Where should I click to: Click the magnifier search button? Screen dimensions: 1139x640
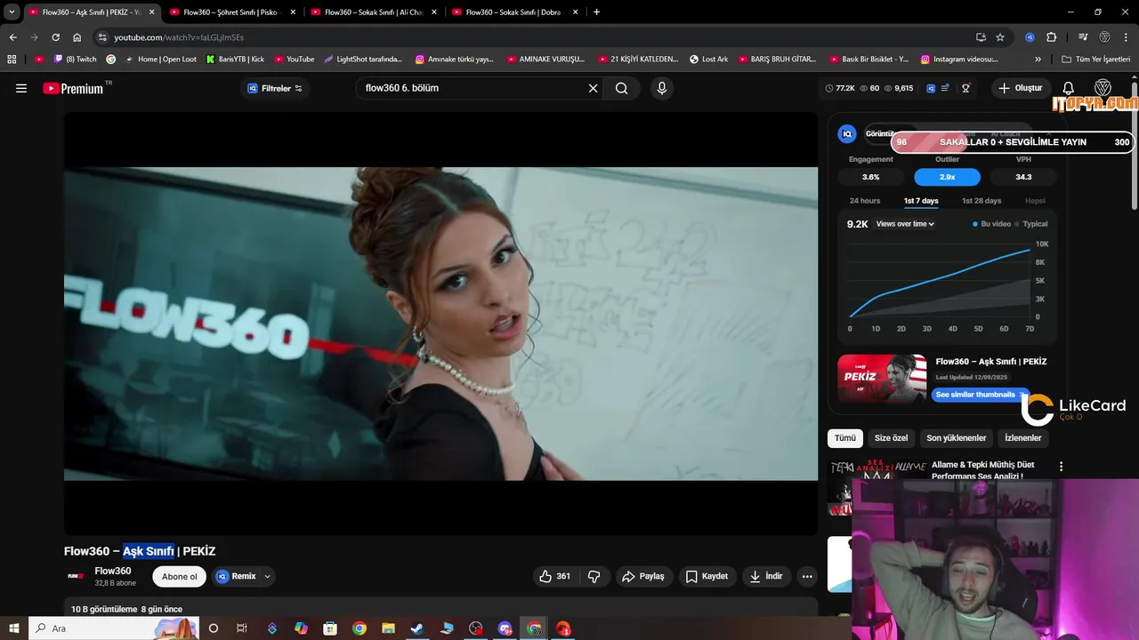(621, 88)
